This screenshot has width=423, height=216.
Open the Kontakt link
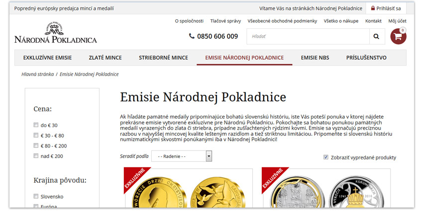[x=373, y=21]
